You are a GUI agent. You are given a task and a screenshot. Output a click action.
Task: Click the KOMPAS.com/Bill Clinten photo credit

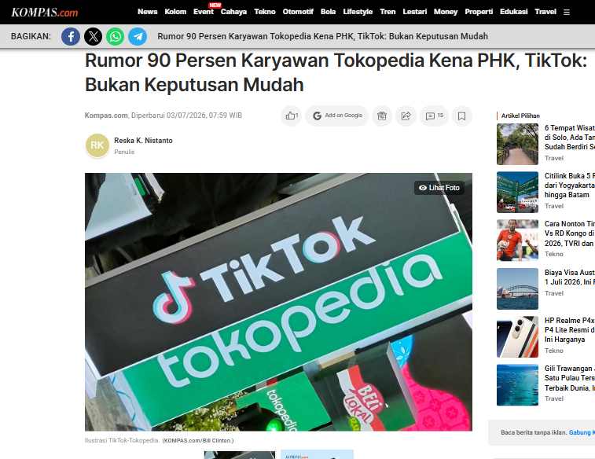pyautogui.click(x=198, y=440)
